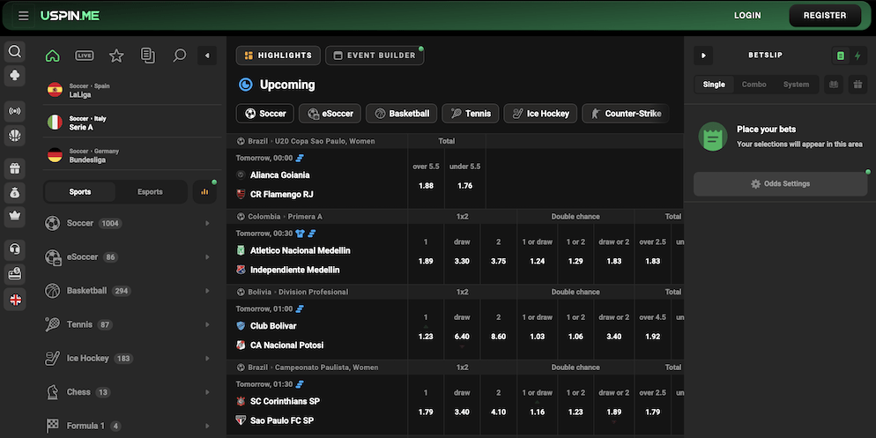Filter upcoming by Basketball

402,114
